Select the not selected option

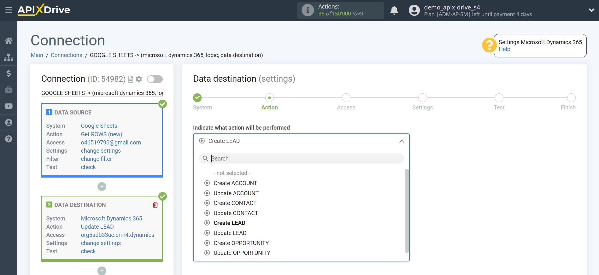coord(232,173)
